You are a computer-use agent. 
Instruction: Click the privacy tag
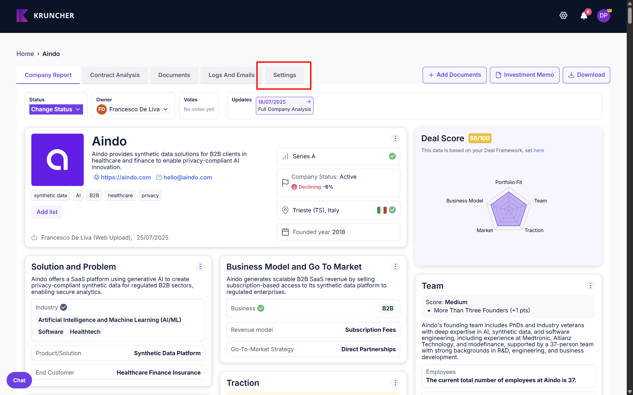tap(150, 196)
